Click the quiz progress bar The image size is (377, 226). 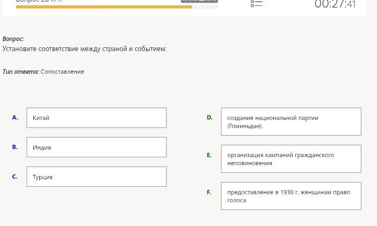pyautogui.click(x=117, y=7)
